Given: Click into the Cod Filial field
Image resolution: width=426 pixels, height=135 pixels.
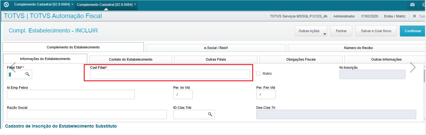Looking at the screenshot, I should coord(170,74).
